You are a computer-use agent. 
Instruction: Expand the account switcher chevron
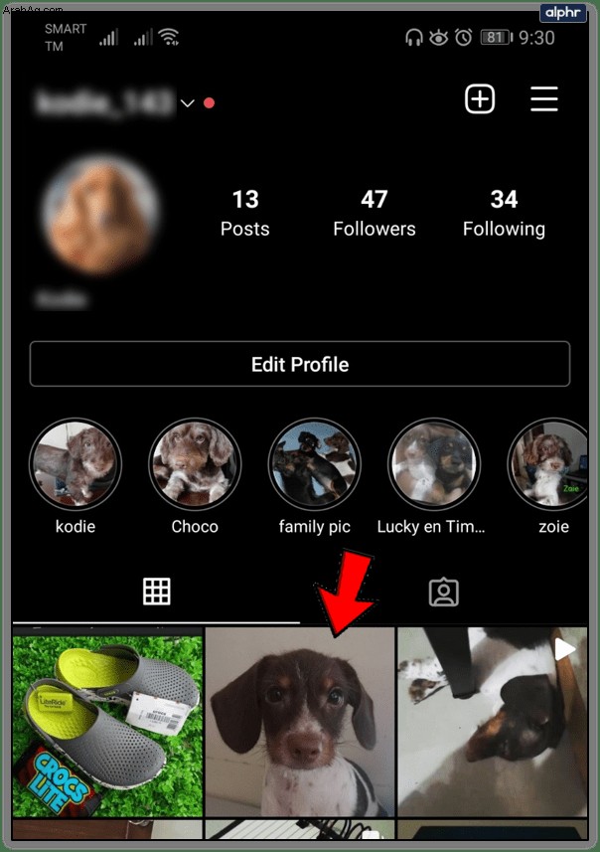(188, 103)
